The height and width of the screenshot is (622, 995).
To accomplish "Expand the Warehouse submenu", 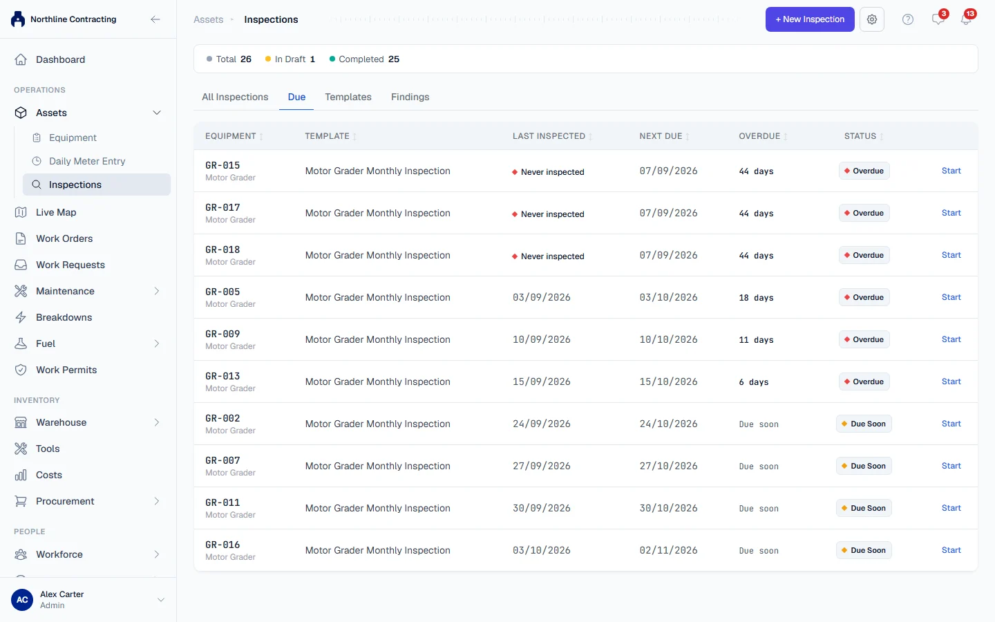I will (157, 422).
